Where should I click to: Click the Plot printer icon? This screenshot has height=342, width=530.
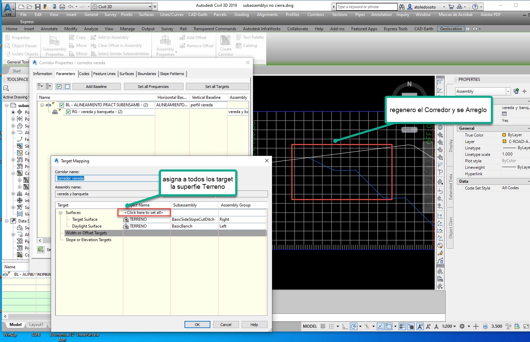62,7
